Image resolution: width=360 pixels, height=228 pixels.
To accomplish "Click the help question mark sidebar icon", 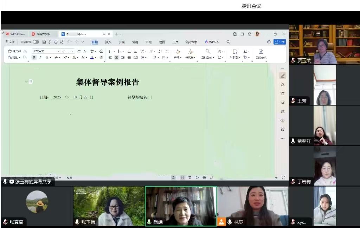I will click(x=283, y=120).
